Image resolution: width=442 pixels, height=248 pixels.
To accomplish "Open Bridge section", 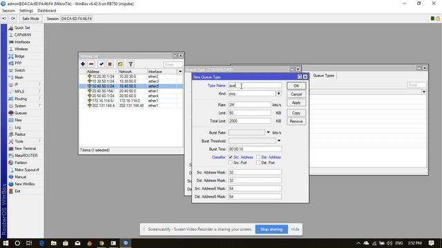I will (19, 56).
